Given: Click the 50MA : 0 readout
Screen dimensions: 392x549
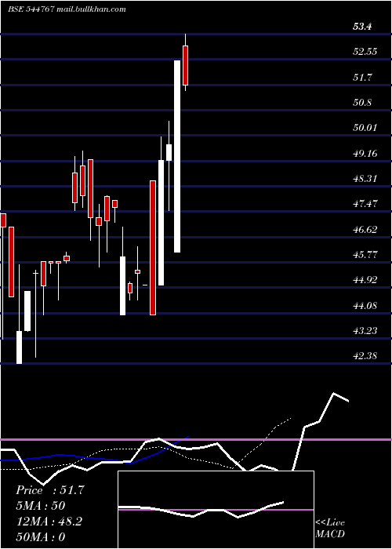Looking at the screenshot, I should (x=41, y=537).
